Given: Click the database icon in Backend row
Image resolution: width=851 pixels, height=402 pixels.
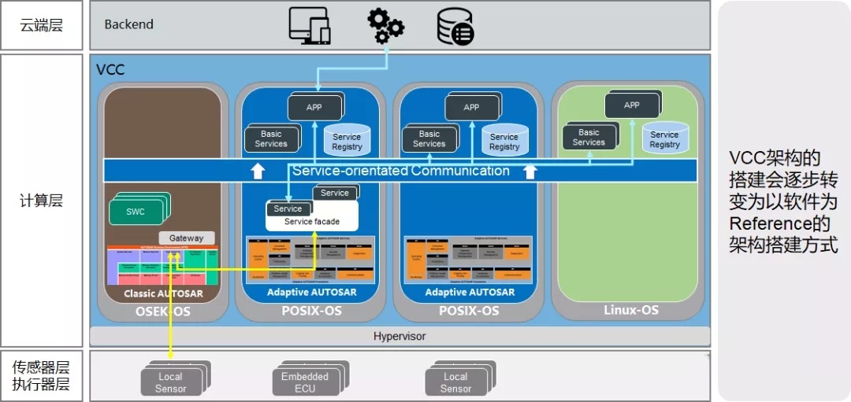Looking at the screenshot, I should tap(455, 26).
